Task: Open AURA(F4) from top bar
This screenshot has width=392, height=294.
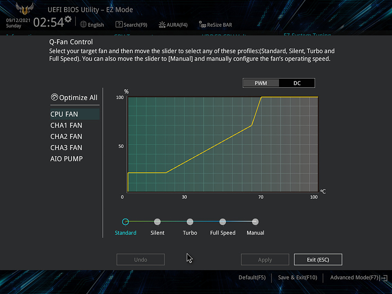Action: tap(173, 24)
